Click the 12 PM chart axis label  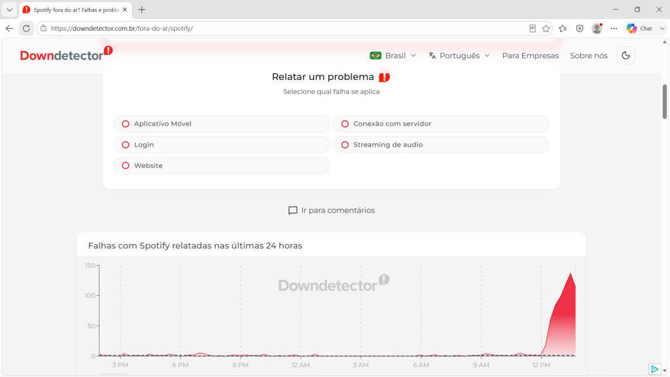click(541, 365)
